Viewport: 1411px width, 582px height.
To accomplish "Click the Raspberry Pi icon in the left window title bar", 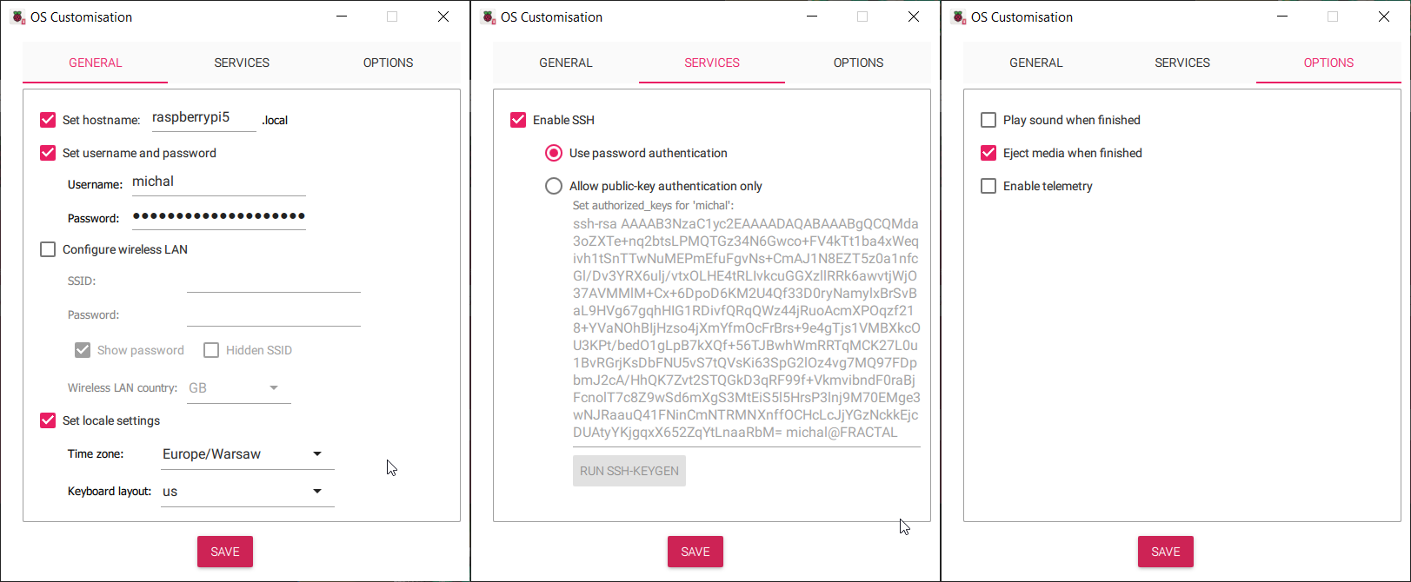I will pyautogui.click(x=18, y=17).
